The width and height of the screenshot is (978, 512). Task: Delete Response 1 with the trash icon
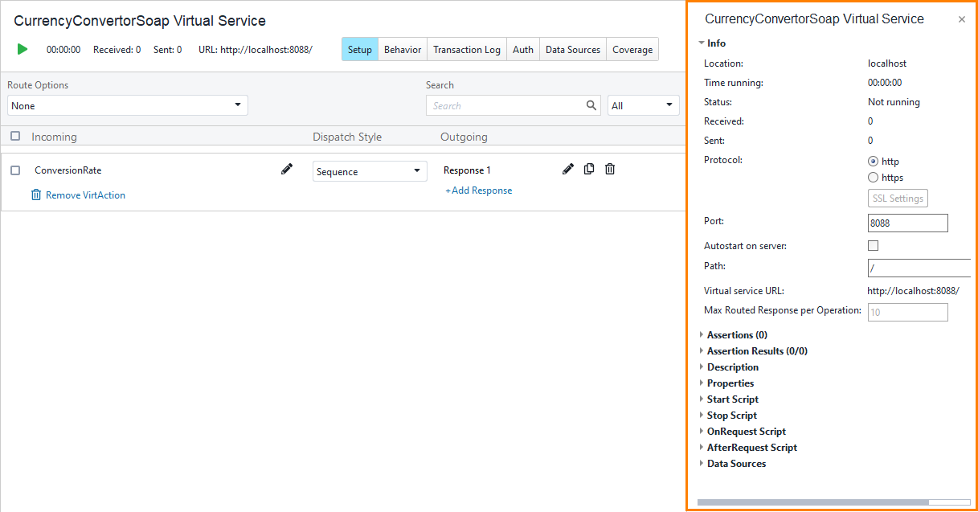[x=610, y=169]
